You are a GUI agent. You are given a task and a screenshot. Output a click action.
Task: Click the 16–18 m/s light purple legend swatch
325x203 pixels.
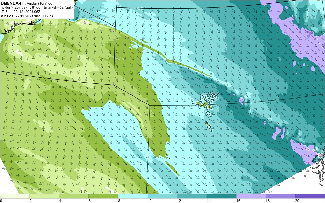tap(251, 196)
